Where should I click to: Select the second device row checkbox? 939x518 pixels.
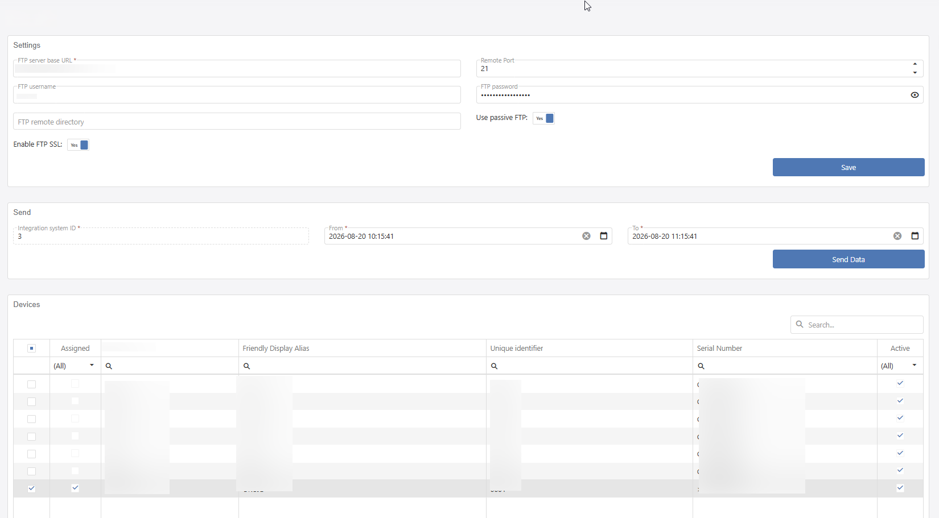click(31, 402)
